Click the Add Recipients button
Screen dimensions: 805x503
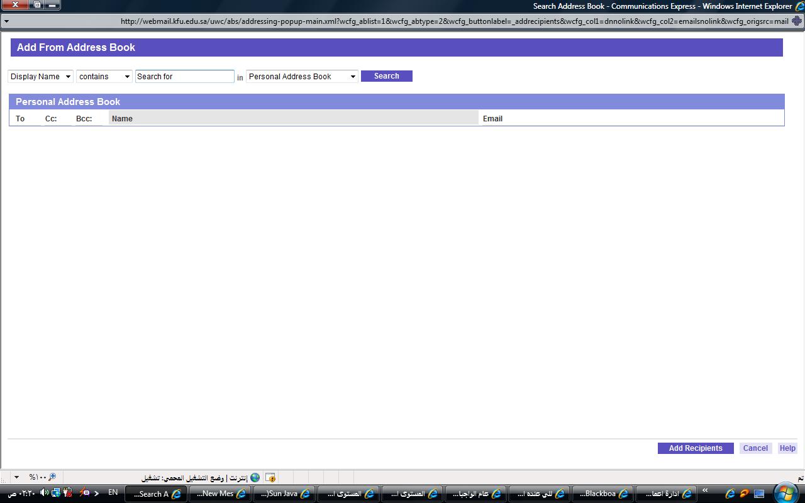coord(695,448)
